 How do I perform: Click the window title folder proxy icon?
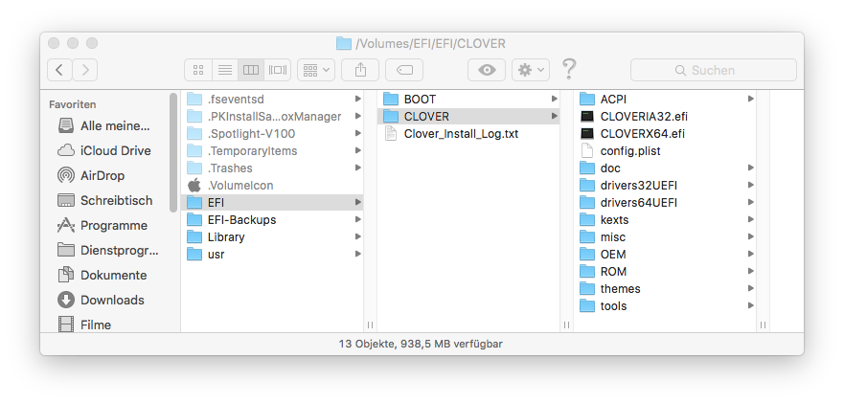click(x=343, y=44)
